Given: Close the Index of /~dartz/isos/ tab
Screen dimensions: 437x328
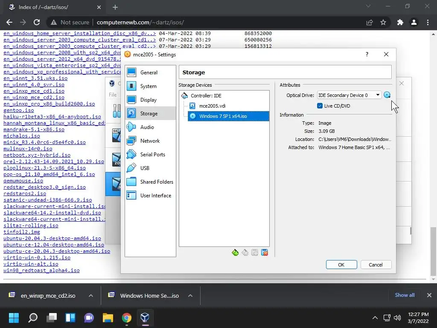Looking at the screenshot, I should pos(99,7).
